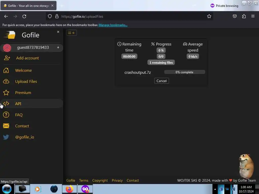The image size is (259, 194).
Task: Click the 0 kb/s average speed value
Action: (193, 56)
